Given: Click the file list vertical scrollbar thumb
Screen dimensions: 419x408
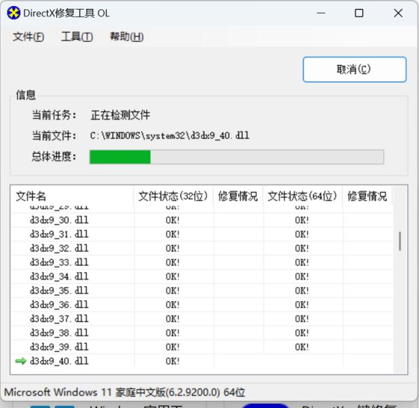Looking at the screenshot, I should (x=400, y=241).
